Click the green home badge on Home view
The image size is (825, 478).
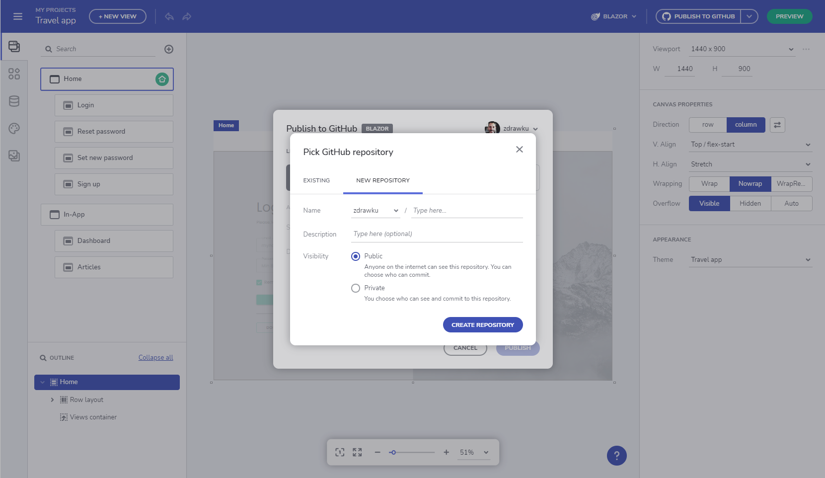[162, 79]
